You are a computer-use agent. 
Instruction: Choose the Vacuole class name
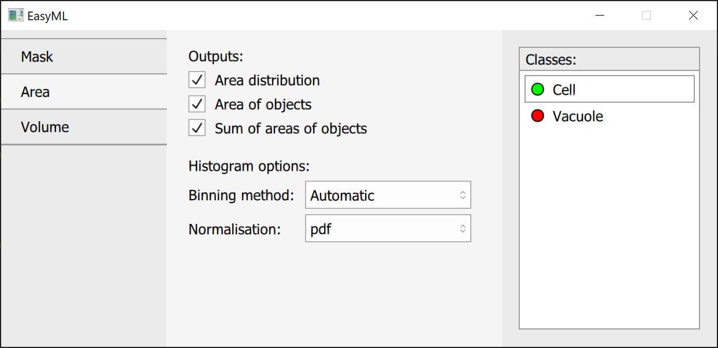pos(578,117)
